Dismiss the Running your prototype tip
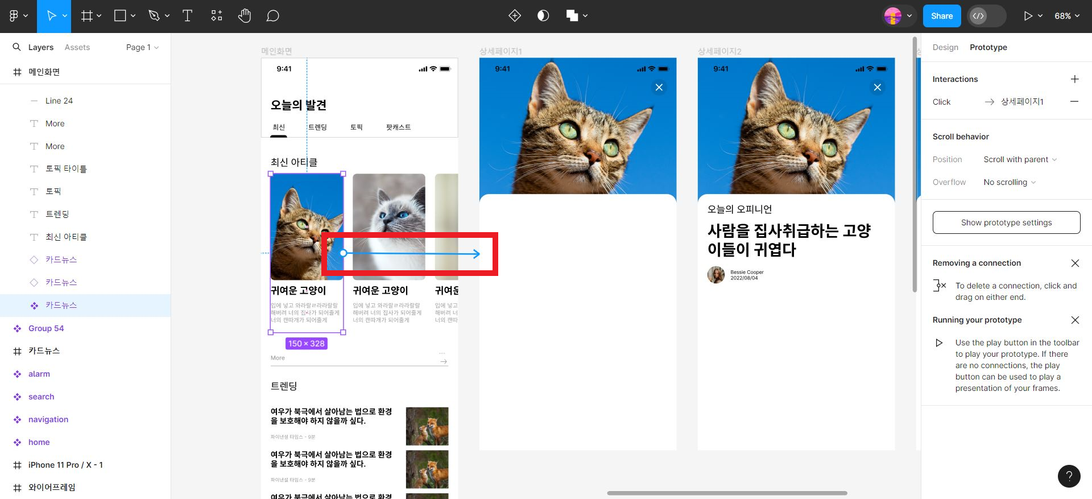Image resolution: width=1092 pixels, height=499 pixels. click(1075, 320)
